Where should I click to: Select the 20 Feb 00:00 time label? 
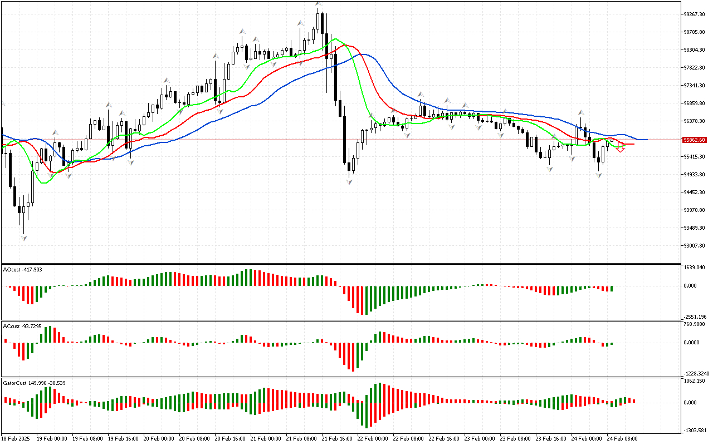[159, 439]
